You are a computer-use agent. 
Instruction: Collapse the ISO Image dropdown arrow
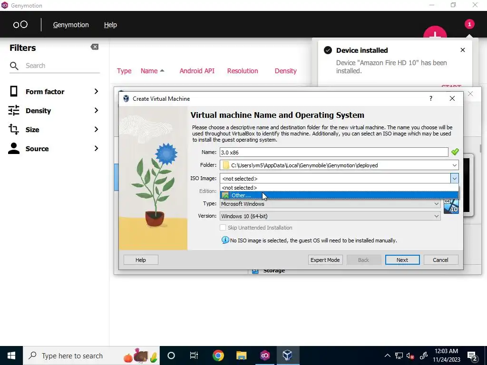tap(454, 179)
